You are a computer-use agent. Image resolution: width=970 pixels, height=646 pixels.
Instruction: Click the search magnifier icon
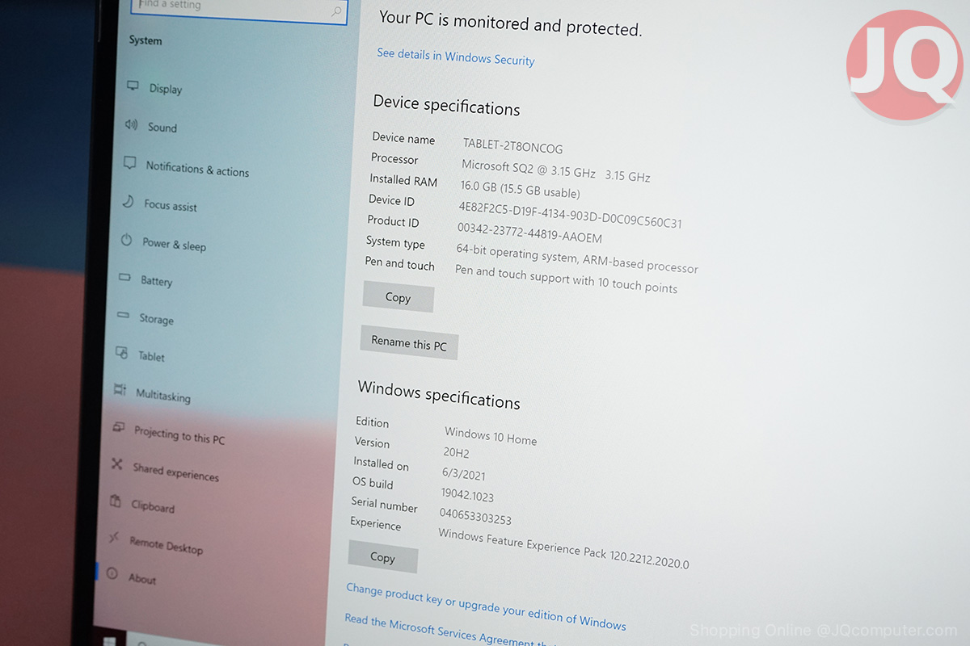pyautogui.click(x=336, y=11)
